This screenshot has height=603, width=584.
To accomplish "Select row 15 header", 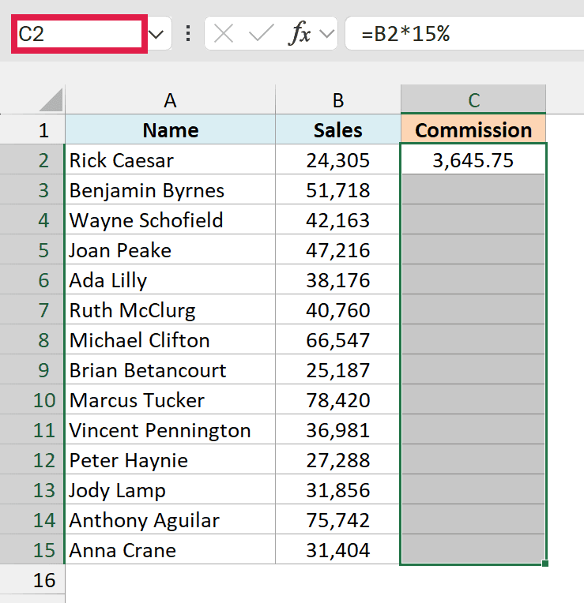I will tap(32, 550).
